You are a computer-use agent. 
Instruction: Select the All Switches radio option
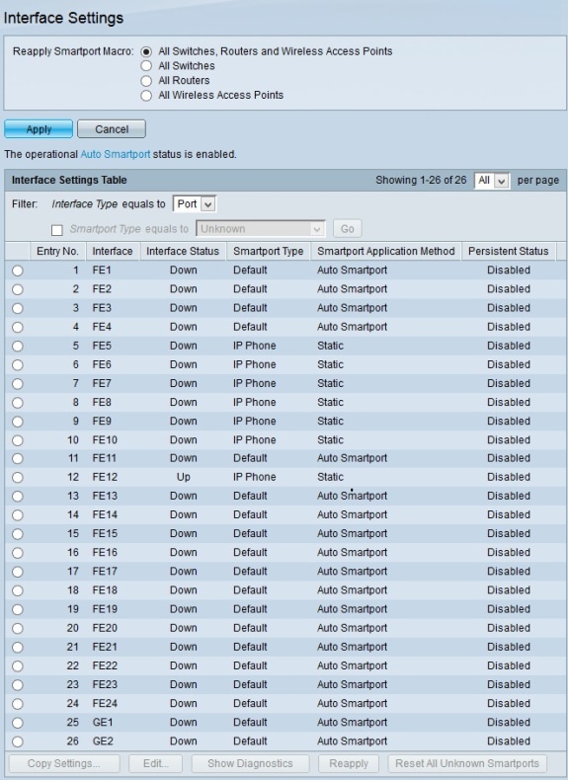tap(146, 66)
